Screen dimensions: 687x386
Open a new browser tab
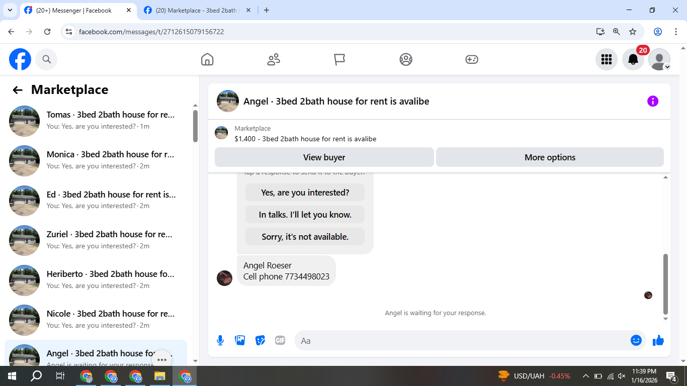tap(267, 10)
